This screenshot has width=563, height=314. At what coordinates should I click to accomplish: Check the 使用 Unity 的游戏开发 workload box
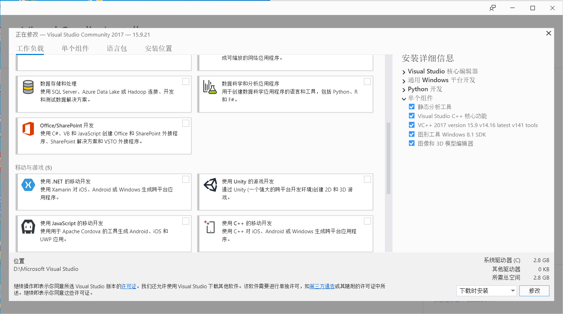click(367, 179)
